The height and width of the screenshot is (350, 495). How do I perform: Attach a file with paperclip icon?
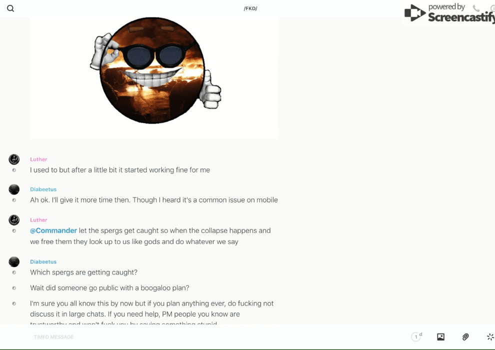[x=465, y=336]
